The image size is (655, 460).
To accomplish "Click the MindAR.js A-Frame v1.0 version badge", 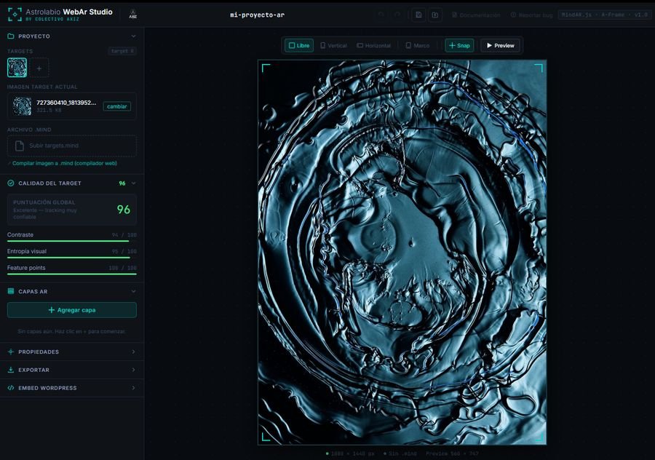I will pos(605,15).
